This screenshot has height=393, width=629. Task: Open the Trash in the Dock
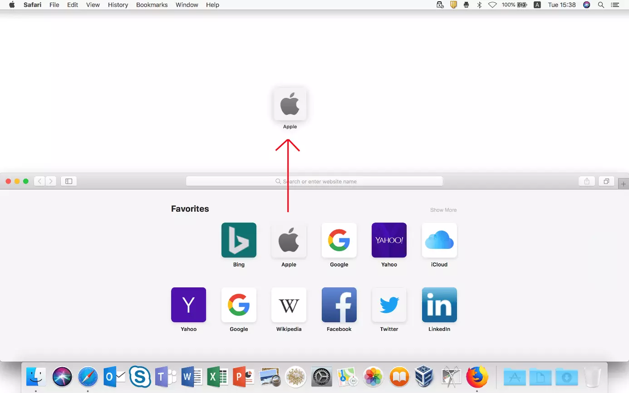(592, 377)
